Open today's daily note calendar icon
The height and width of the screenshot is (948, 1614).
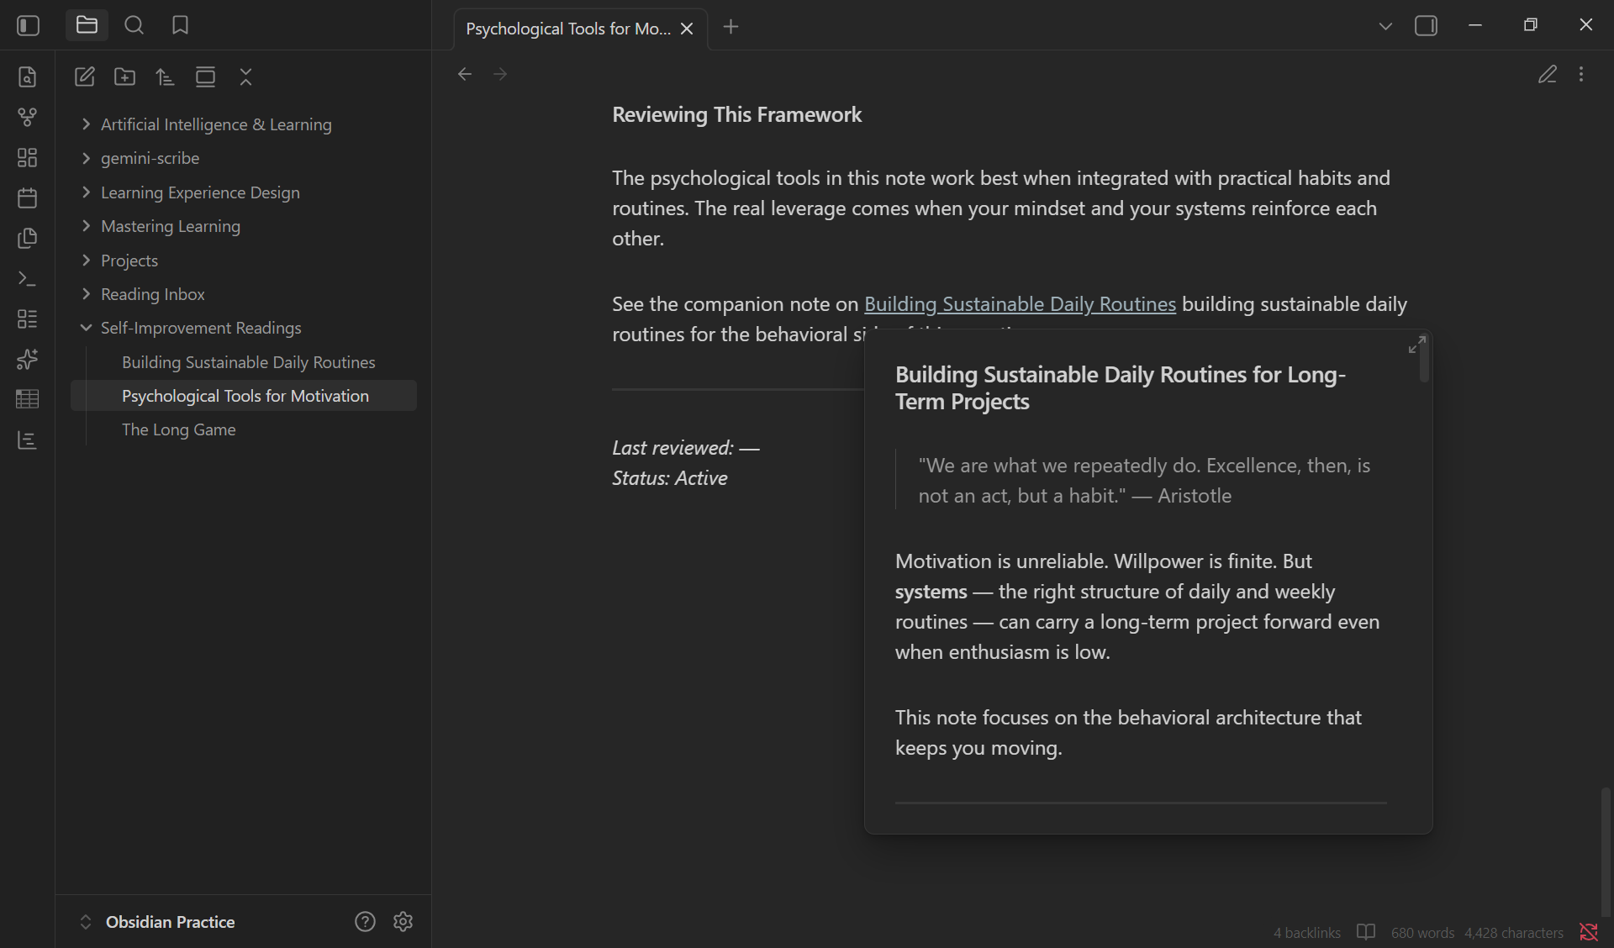[27, 197]
